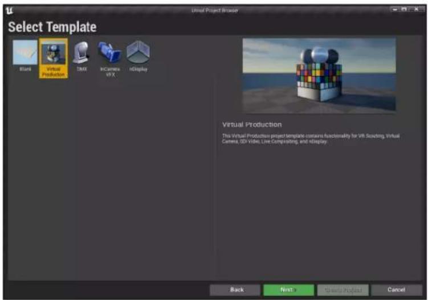Cancel the project browser dialog
The height and width of the screenshot is (300, 428).
tap(396, 290)
